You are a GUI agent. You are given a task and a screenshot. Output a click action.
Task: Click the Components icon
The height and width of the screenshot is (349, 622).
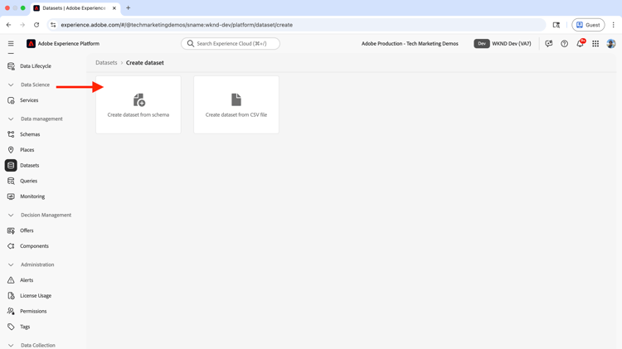(x=11, y=246)
